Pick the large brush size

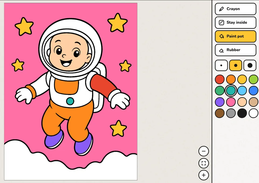coord(250,65)
